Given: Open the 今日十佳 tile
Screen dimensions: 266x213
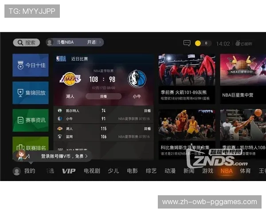Looking at the screenshot, I should point(31,65).
